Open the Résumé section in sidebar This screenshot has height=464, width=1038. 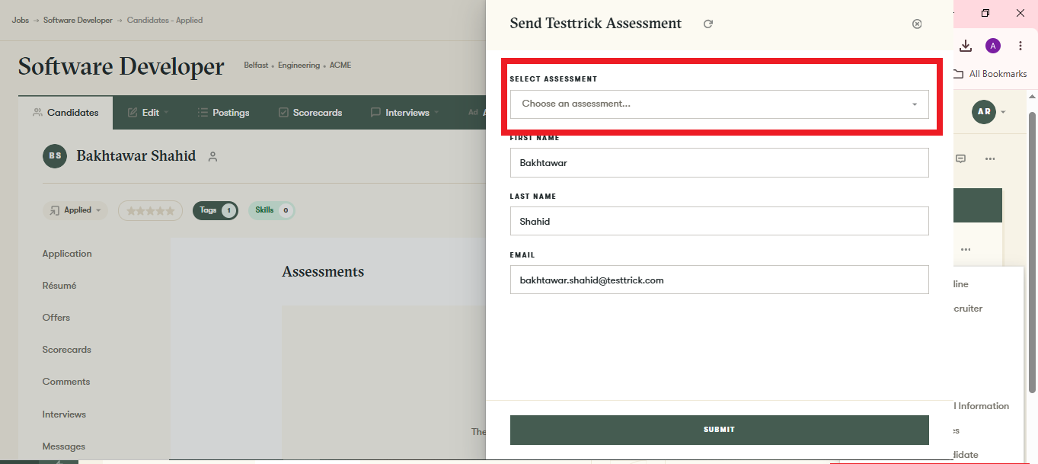(x=59, y=286)
